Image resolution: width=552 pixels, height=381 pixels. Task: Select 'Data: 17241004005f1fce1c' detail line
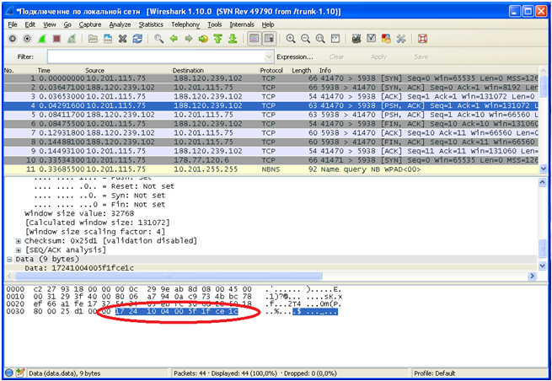click(x=79, y=268)
